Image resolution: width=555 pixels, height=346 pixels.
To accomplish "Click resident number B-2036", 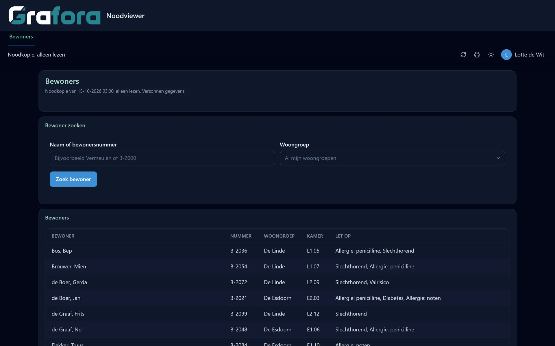I will 238,251.
